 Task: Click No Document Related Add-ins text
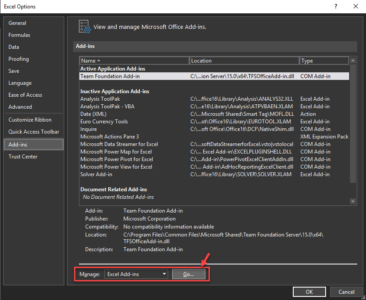click(118, 197)
